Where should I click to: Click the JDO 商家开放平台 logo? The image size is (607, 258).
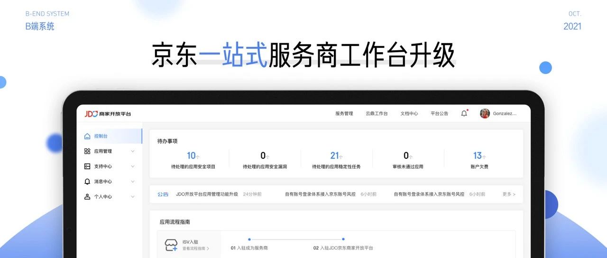point(108,114)
